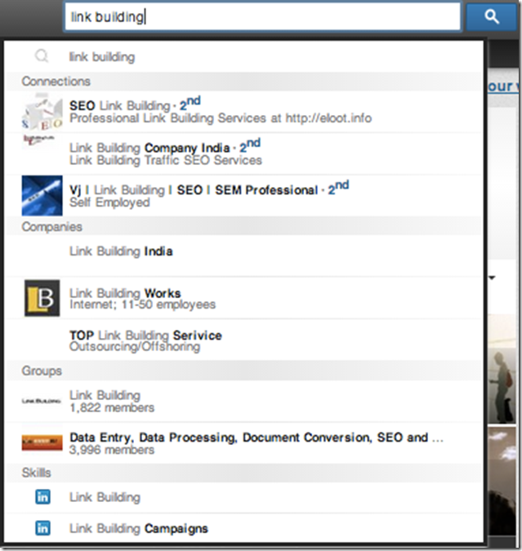This screenshot has height=551, width=522.
Task: Click LinkedIn icon next to Link Building Campaigns
Action: [42, 528]
